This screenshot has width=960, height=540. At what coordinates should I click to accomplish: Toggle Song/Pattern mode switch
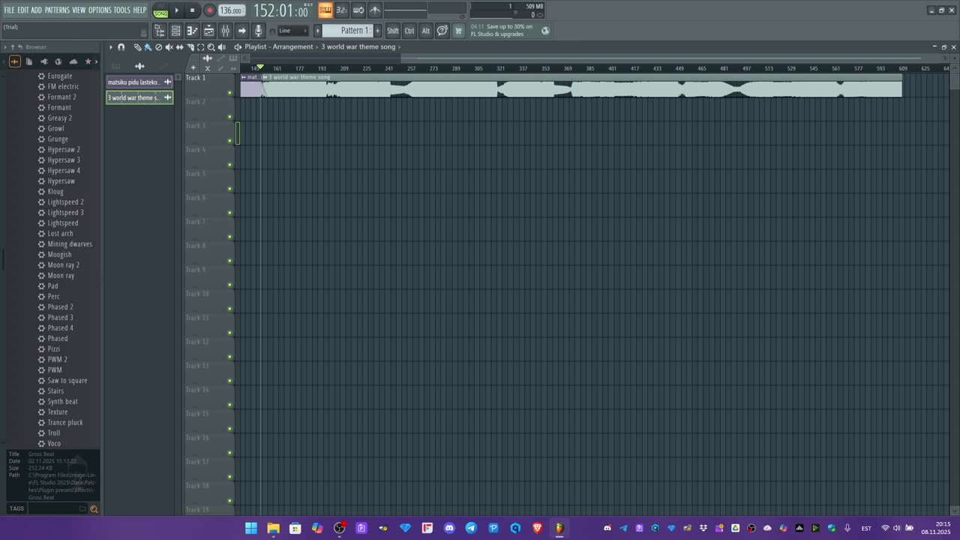pyautogui.click(x=160, y=10)
